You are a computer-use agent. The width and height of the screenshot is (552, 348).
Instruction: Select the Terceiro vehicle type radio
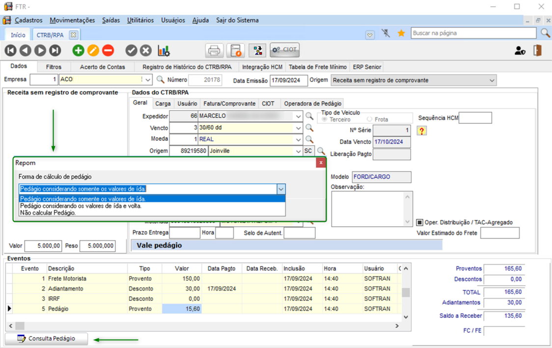point(325,119)
